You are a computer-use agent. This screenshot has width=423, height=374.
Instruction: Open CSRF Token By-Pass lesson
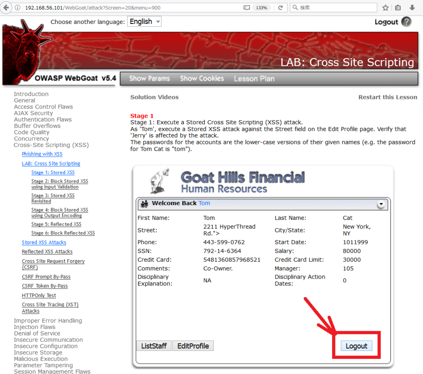(x=45, y=286)
